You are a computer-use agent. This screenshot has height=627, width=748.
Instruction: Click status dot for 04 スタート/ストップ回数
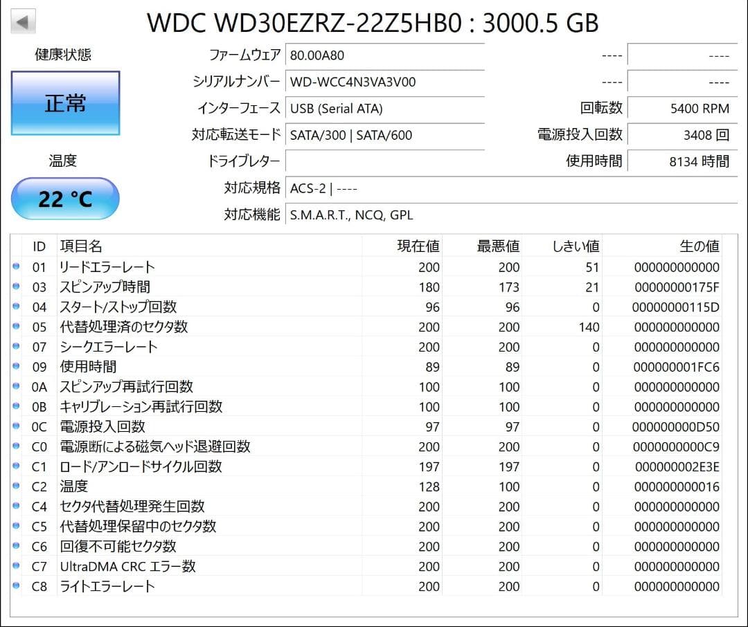(x=16, y=307)
